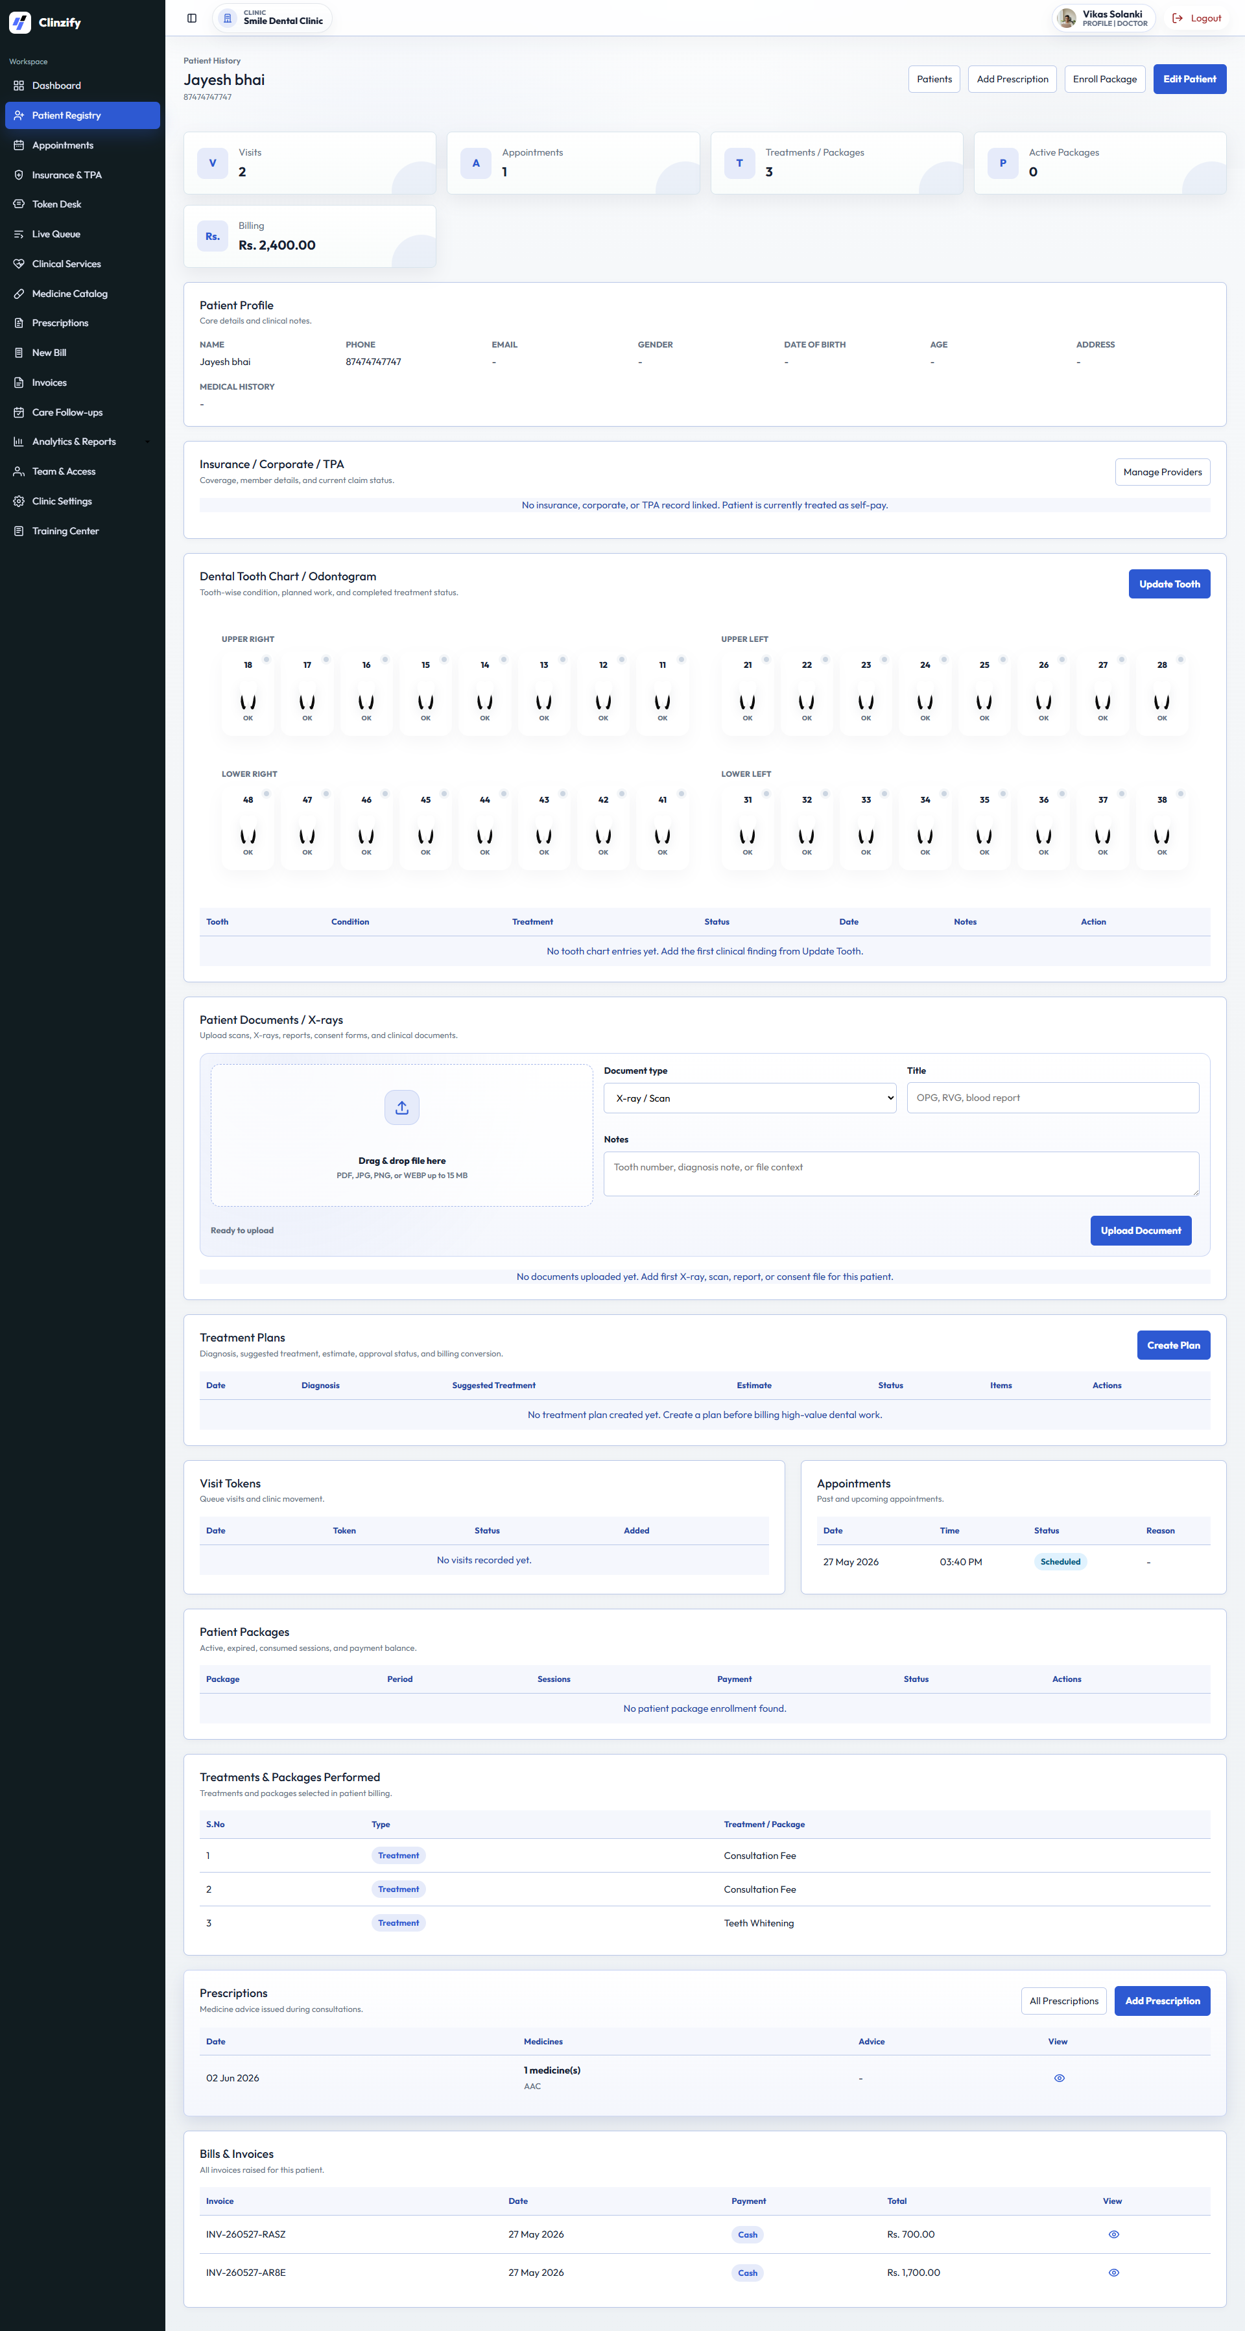View the 02 Jun 2026 prescription eye icon
The image size is (1245, 2331).
point(1060,2077)
